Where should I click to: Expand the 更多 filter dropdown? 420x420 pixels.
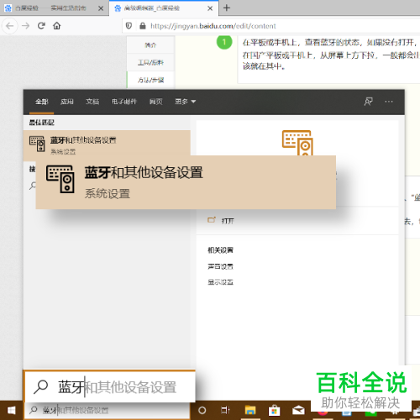pos(185,102)
